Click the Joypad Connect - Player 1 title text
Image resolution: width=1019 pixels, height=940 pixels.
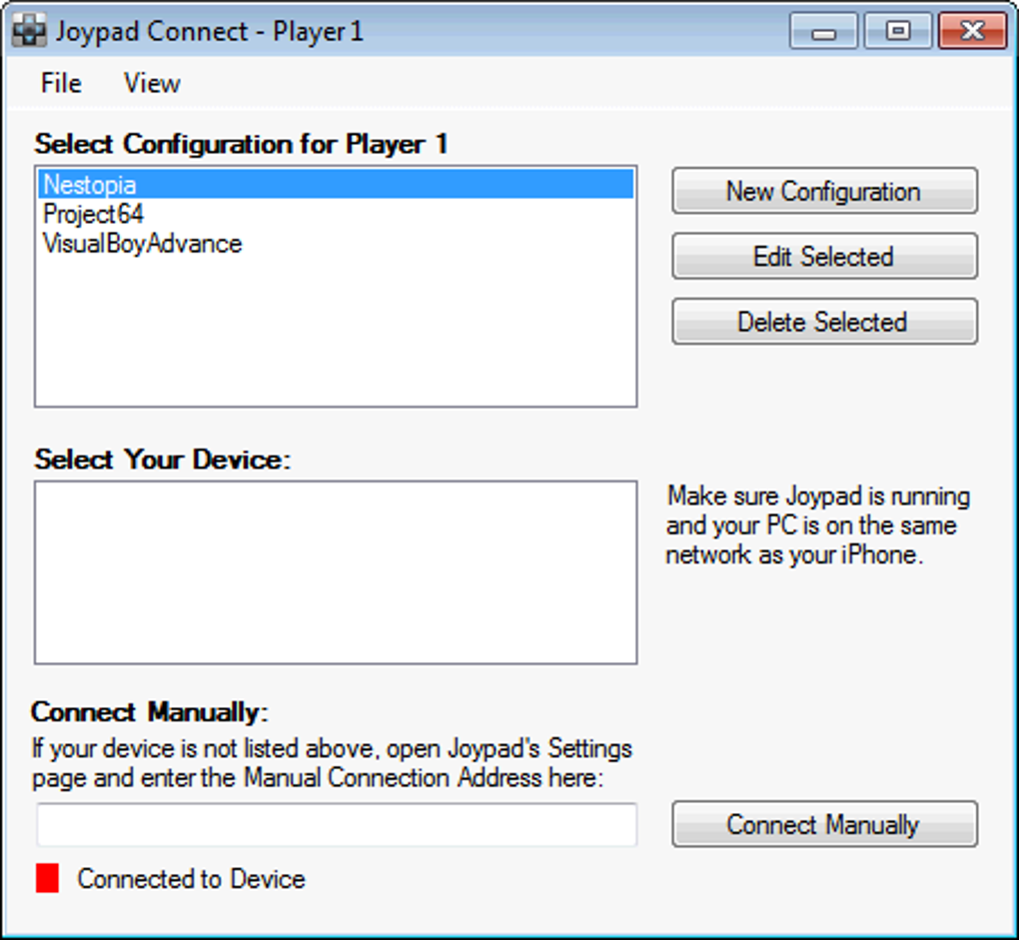click(209, 31)
